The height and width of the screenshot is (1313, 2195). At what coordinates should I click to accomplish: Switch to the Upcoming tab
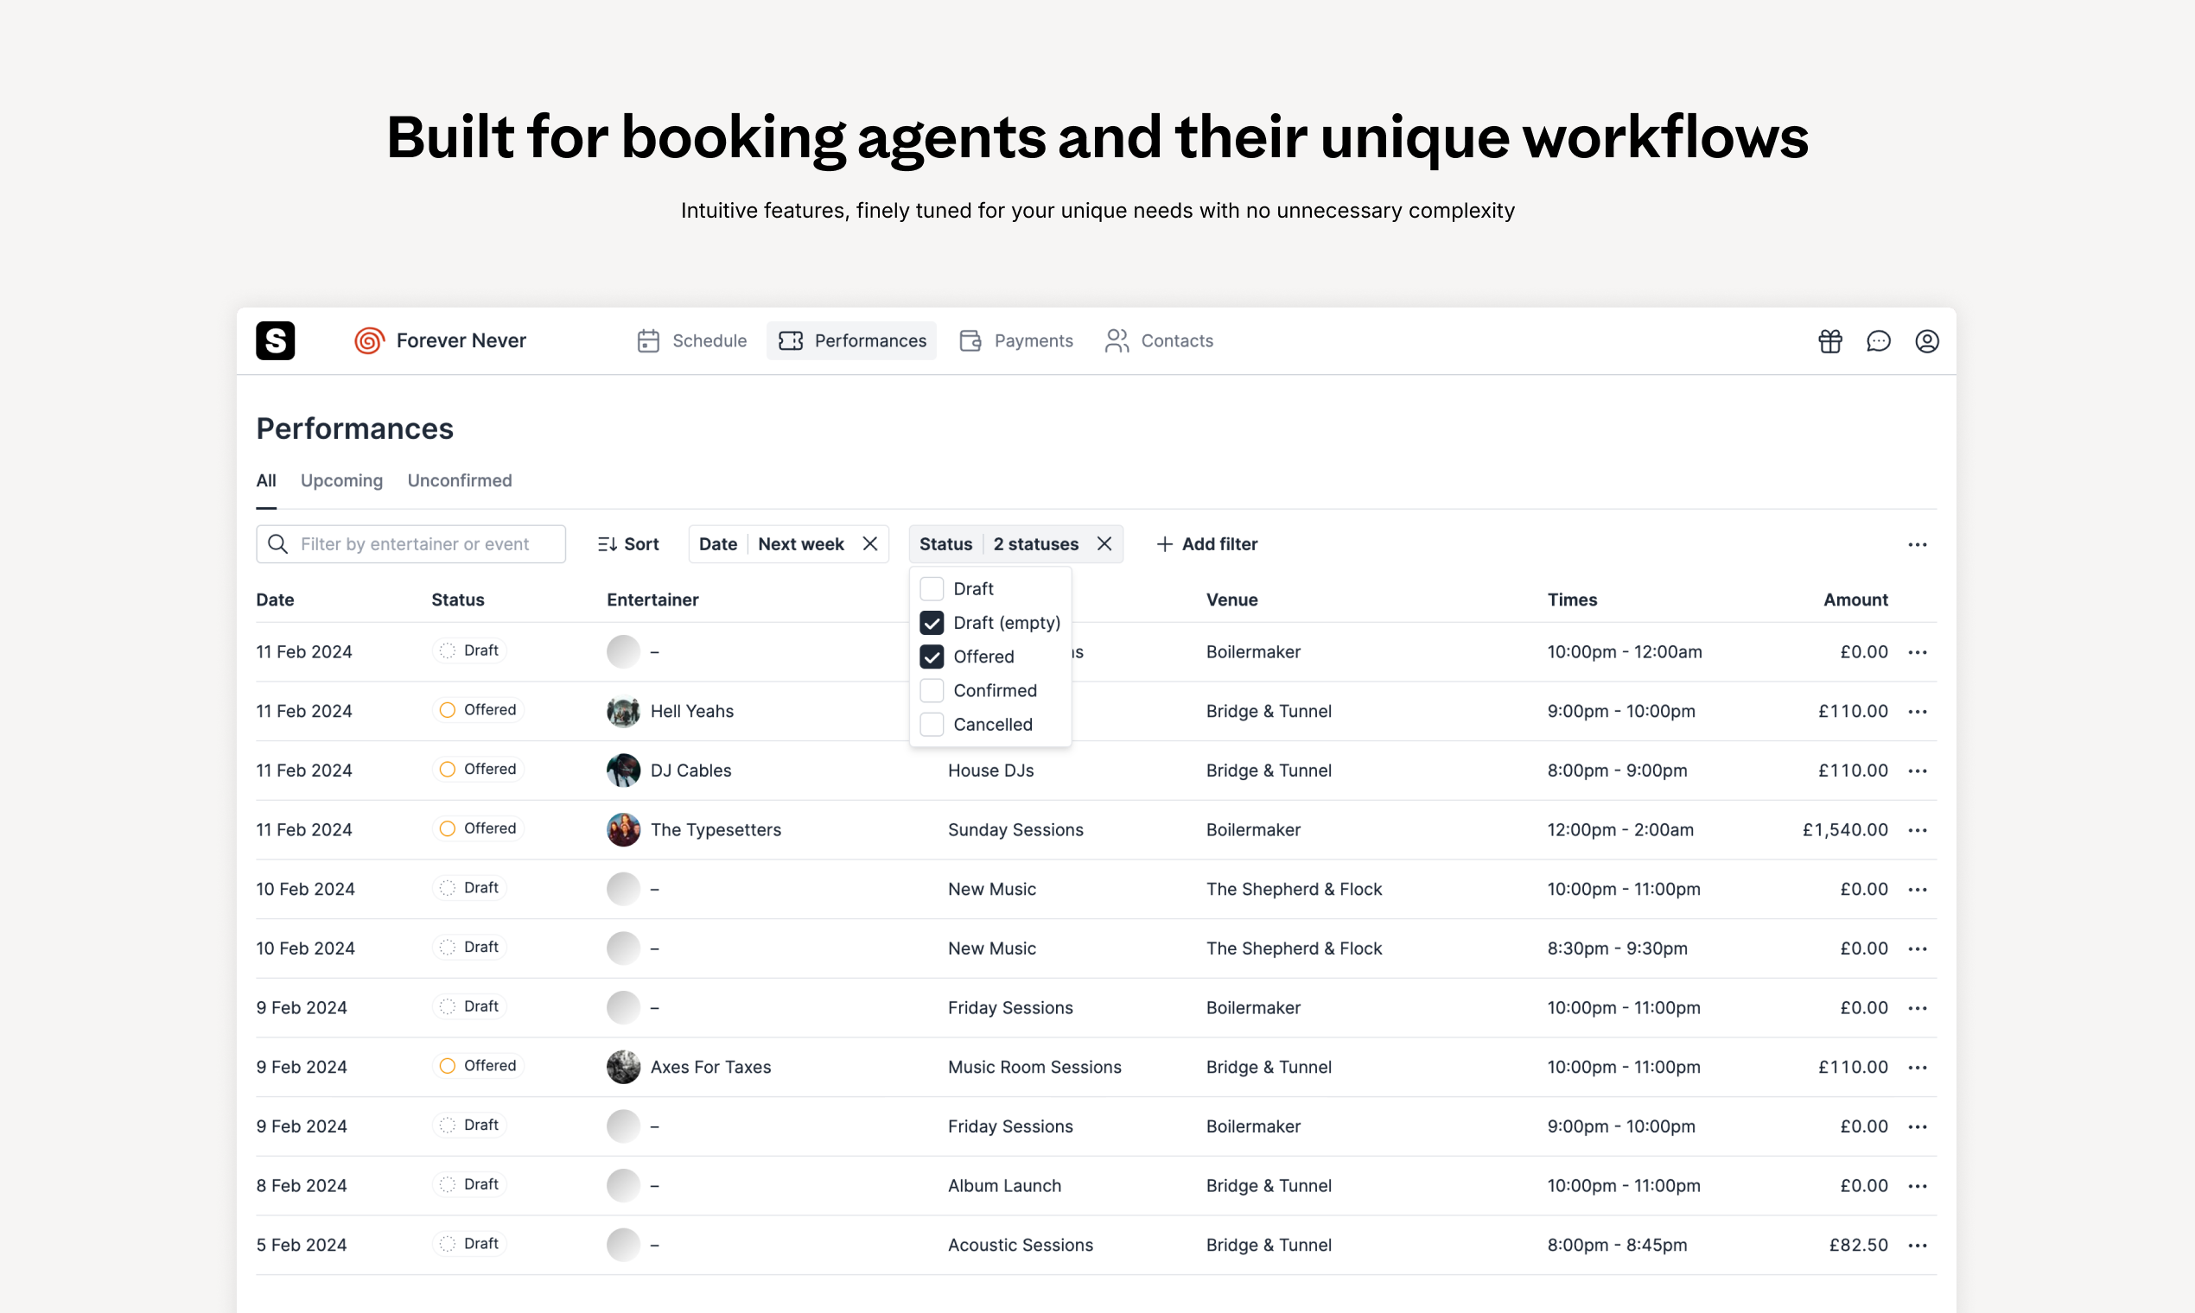click(341, 480)
